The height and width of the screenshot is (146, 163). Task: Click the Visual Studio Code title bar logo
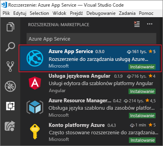click(4, 5)
